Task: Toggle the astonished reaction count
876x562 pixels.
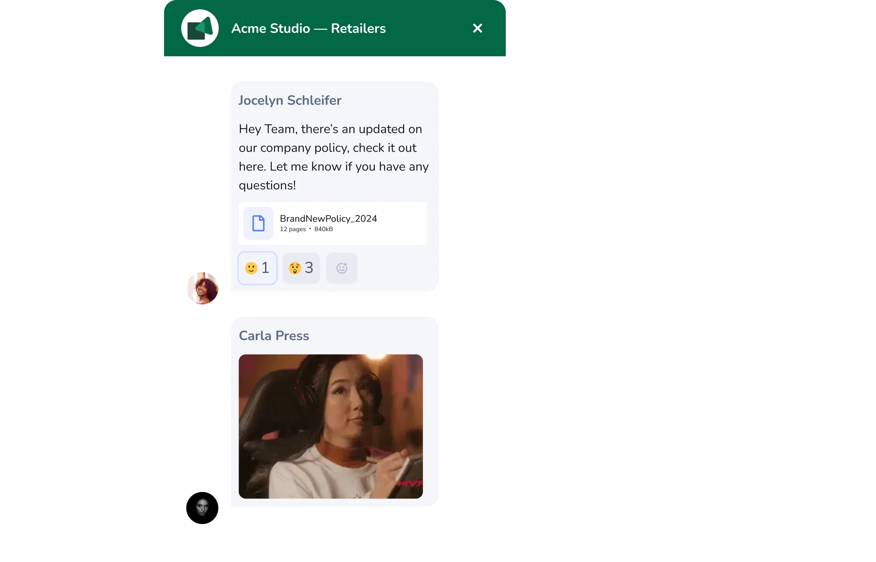Action: (x=301, y=268)
